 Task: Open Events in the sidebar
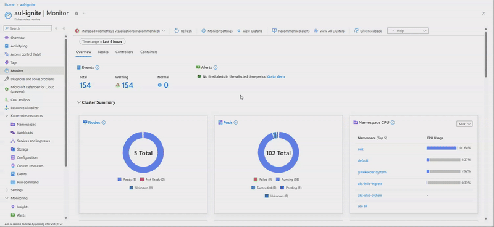click(x=22, y=174)
